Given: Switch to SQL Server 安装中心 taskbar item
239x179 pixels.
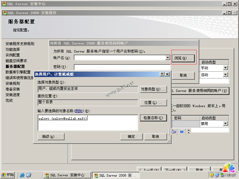Looking at the screenshot, I should coord(67,175).
